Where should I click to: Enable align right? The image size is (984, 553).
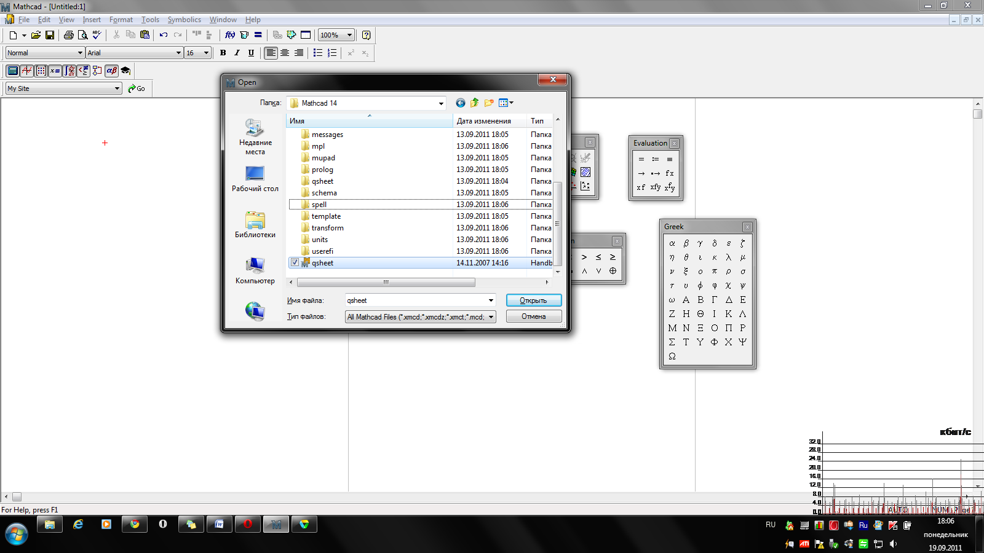tap(299, 53)
